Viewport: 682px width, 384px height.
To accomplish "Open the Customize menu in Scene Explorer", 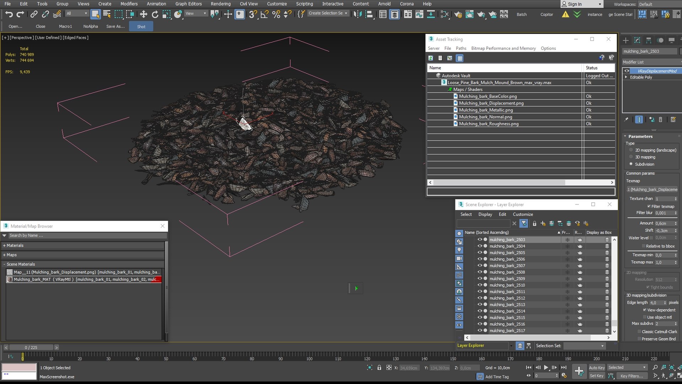I will [523, 214].
